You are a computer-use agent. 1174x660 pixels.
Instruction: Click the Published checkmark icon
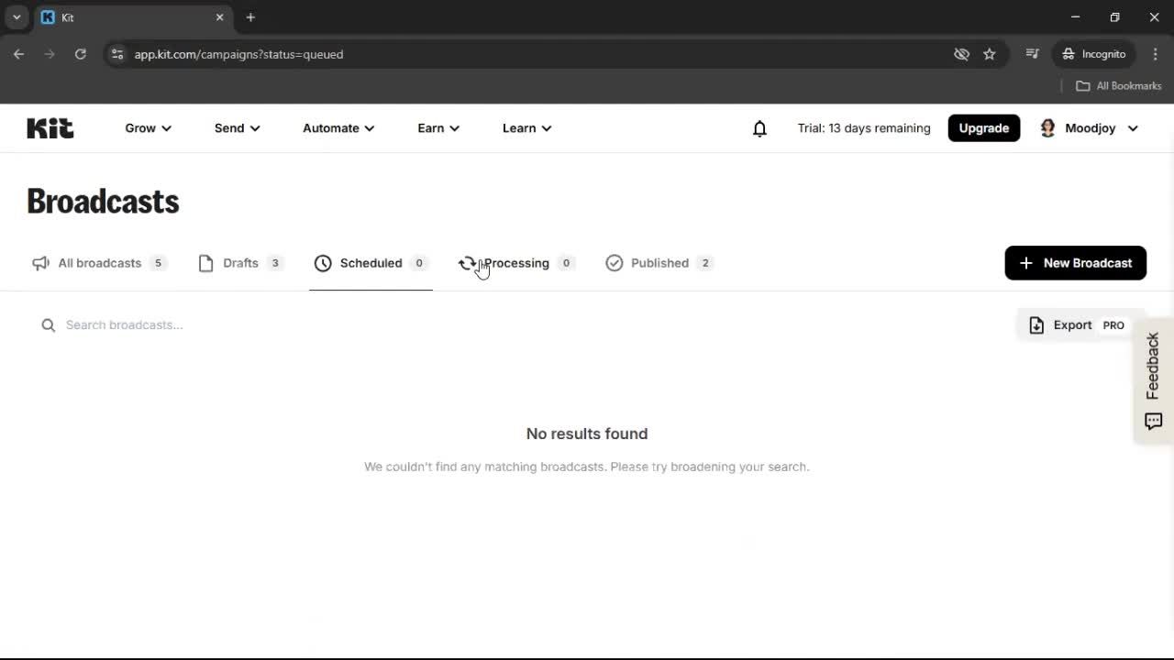(x=615, y=263)
